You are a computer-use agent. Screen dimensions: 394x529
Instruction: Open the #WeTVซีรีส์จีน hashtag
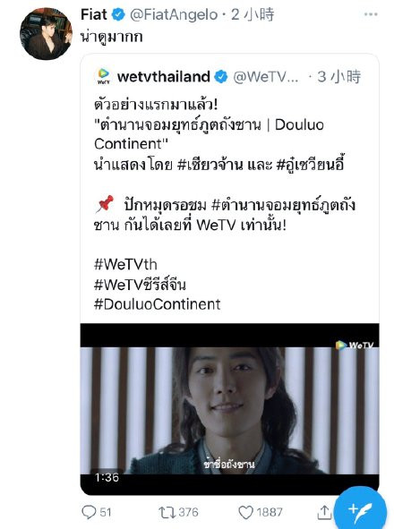(140, 285)
